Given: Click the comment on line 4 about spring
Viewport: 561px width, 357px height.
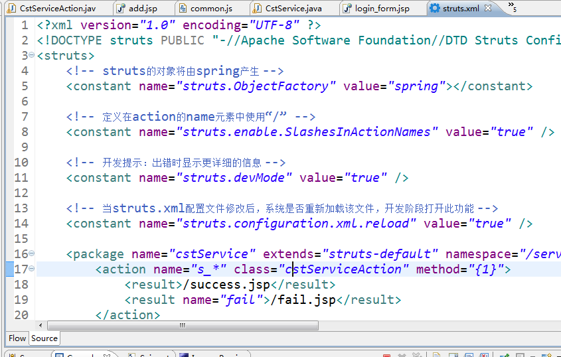Looking at the screenshot, I should 175,71.
